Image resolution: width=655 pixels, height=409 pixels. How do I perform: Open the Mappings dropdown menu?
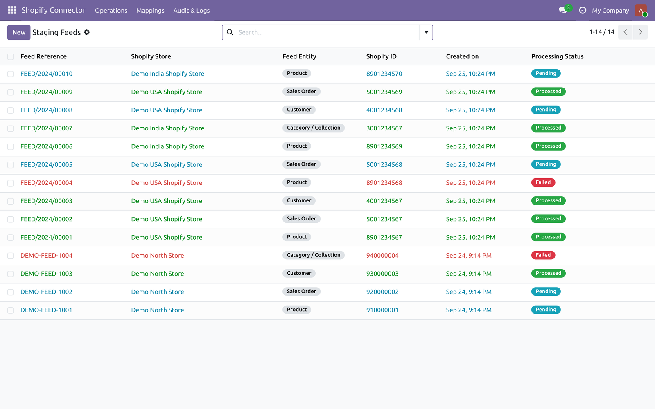tap(150, 11)
